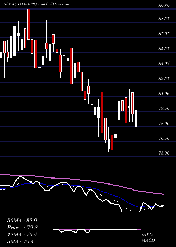Click the <<Live MACD label
This screenshot has height=247, width=176.
(148, 237)
